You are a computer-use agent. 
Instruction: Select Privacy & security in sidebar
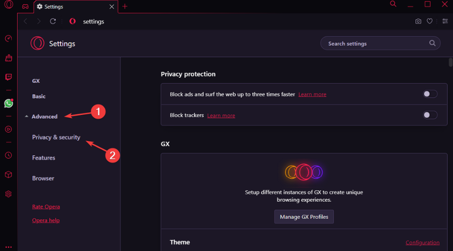pos(56,137)
